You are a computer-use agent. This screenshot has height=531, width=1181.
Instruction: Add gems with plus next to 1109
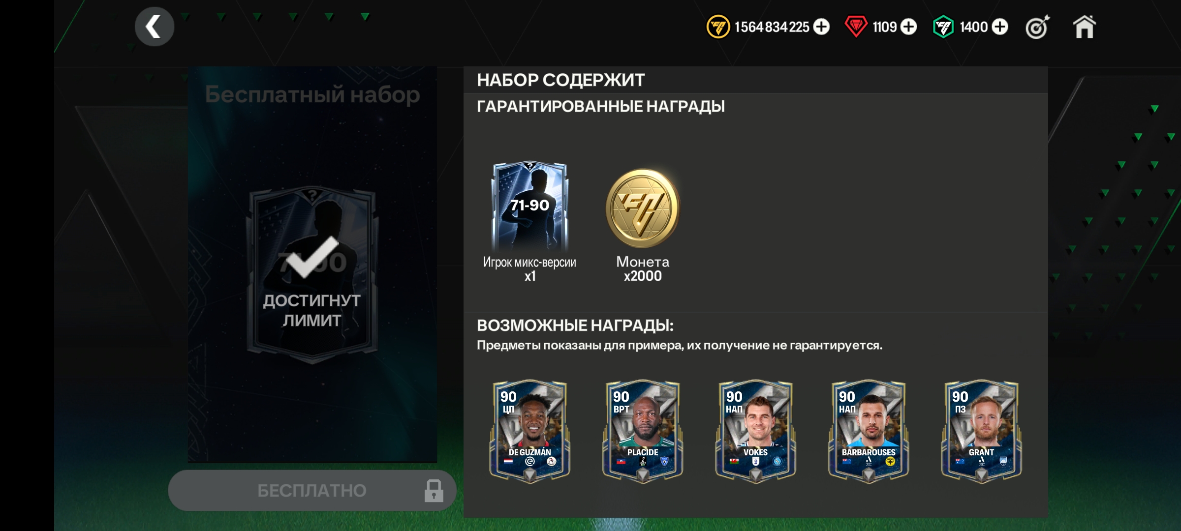[908, 27]
